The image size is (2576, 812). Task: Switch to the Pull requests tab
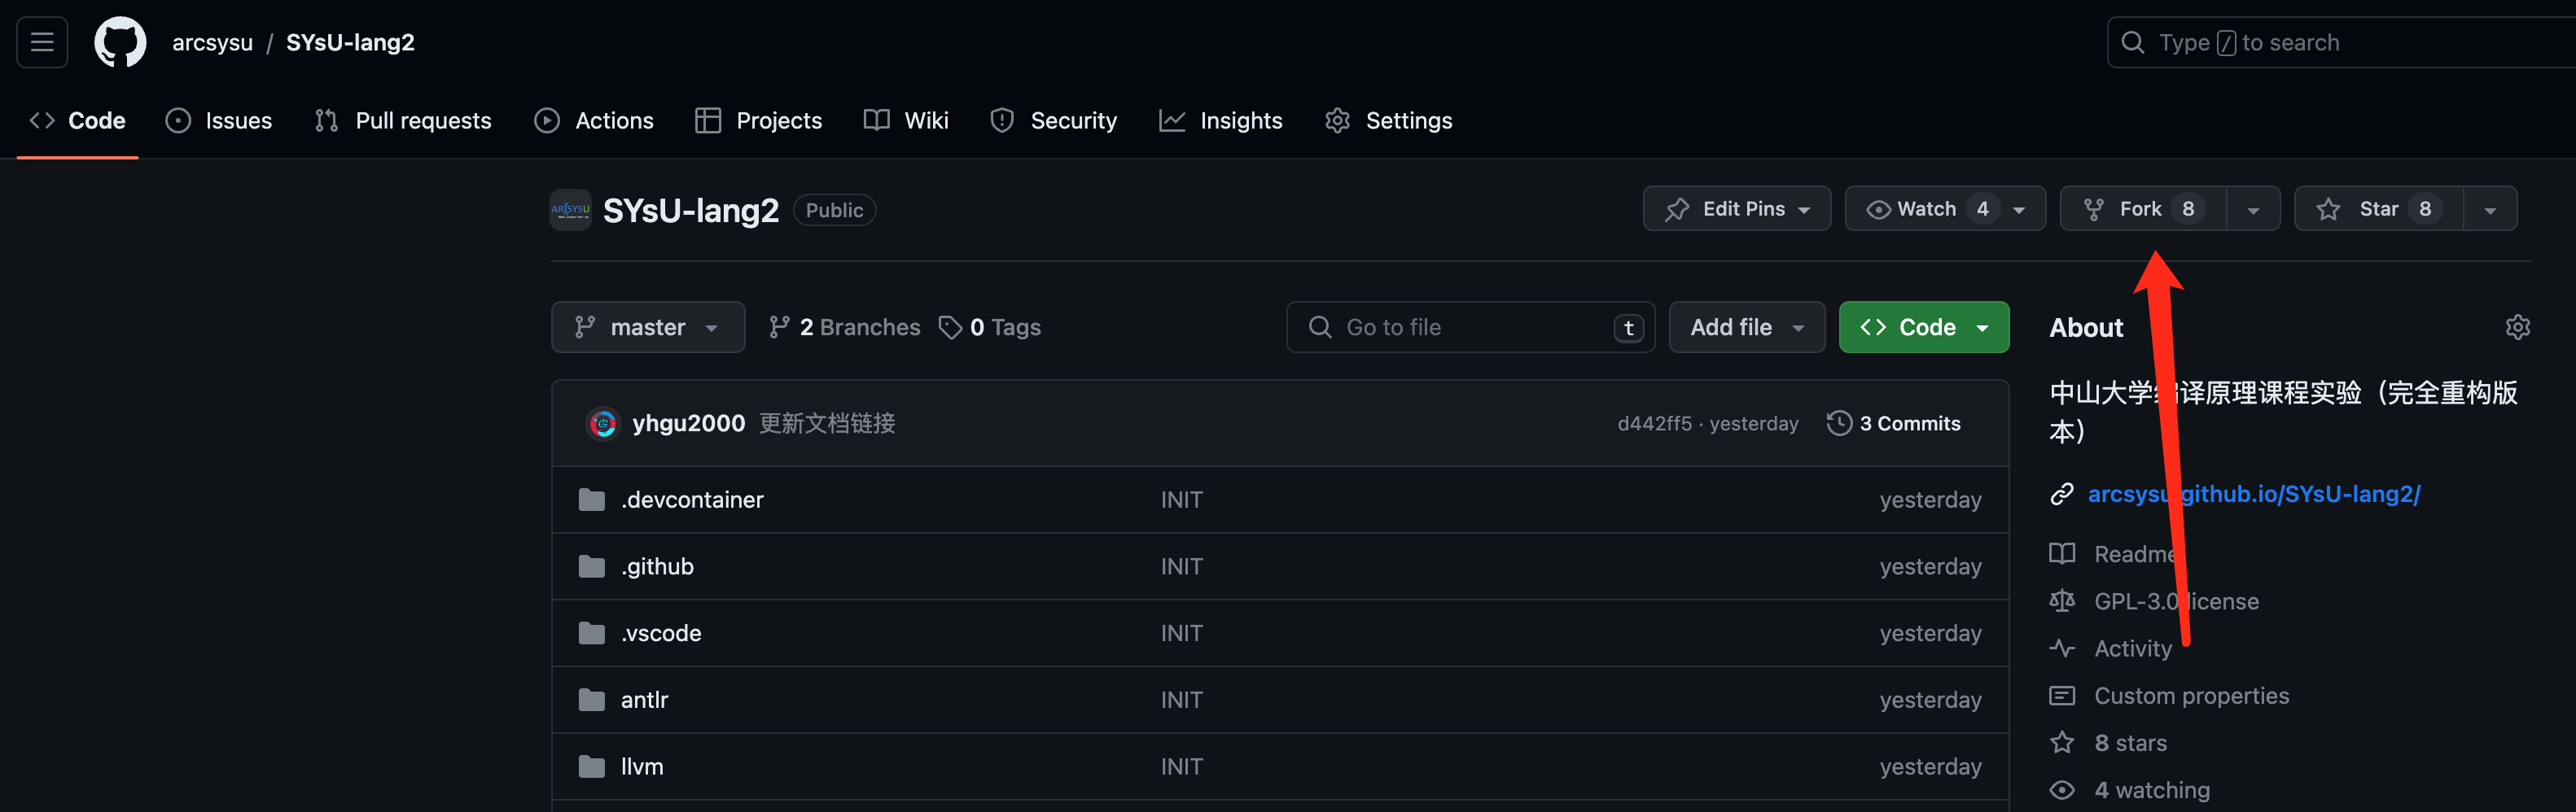point(403,121)
